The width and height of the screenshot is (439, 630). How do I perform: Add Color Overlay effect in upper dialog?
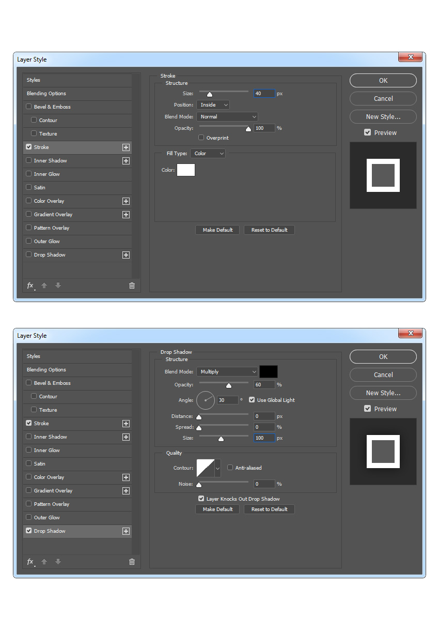pos(126,201)
